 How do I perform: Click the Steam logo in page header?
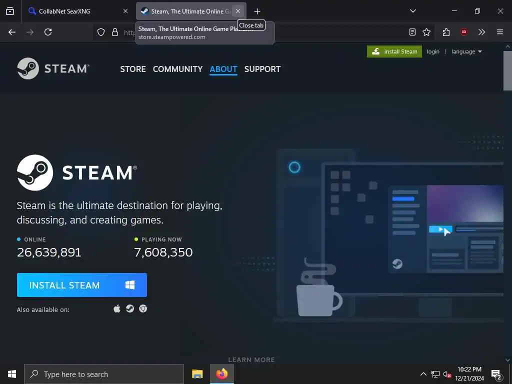click(53, 68)
